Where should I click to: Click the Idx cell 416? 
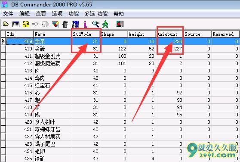tap(20, 93)
